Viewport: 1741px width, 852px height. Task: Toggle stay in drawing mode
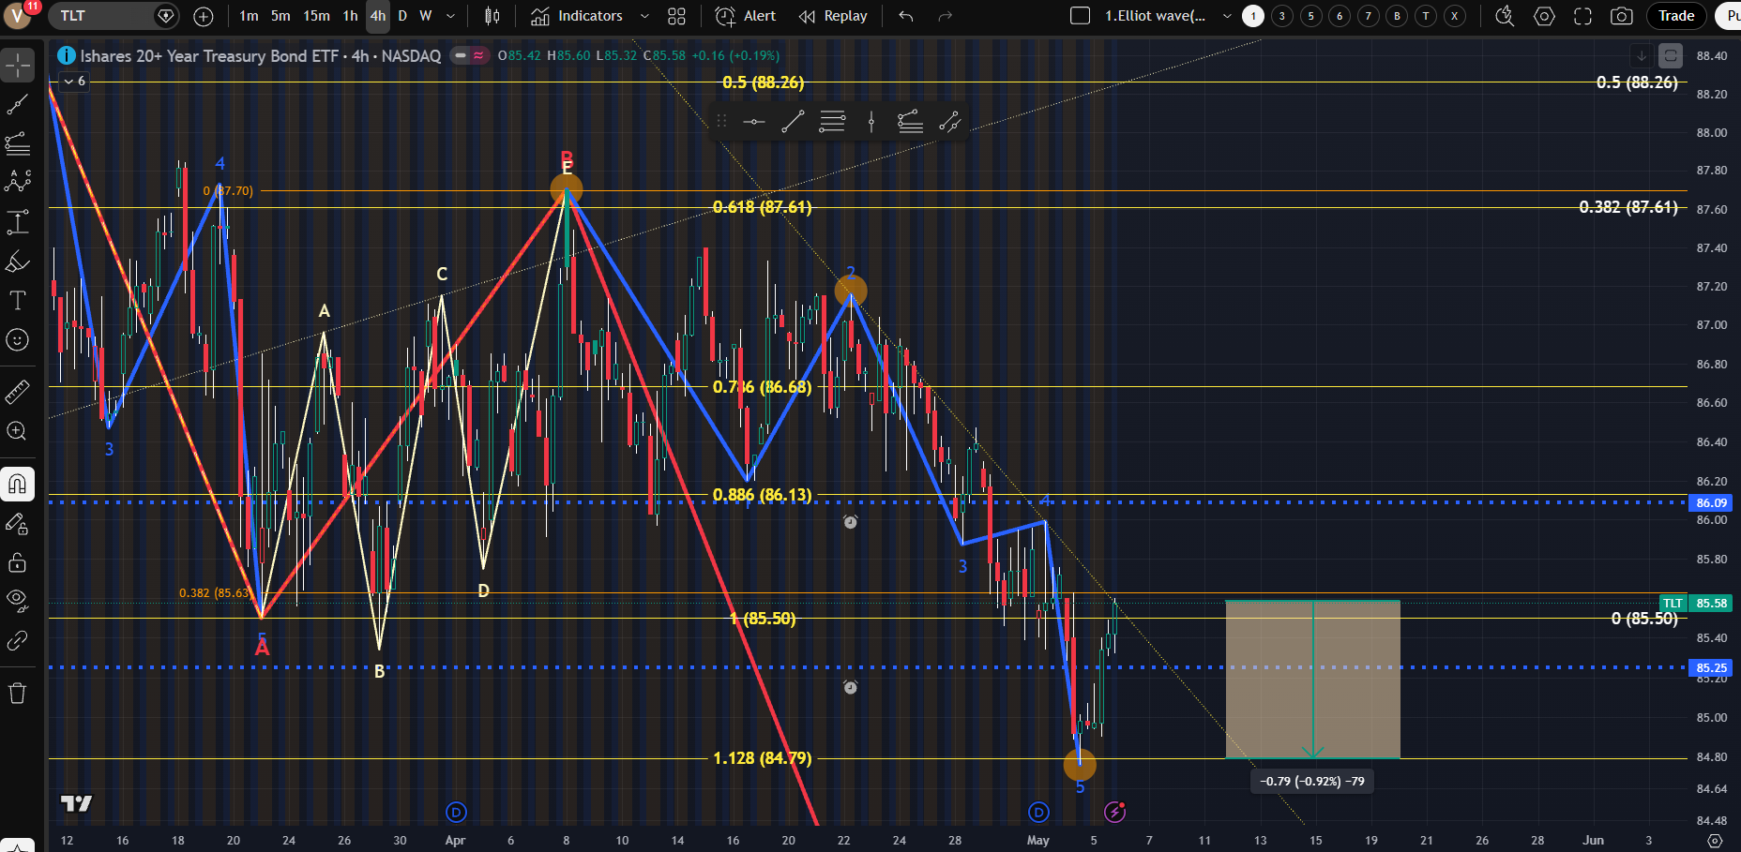pos(18,524)
